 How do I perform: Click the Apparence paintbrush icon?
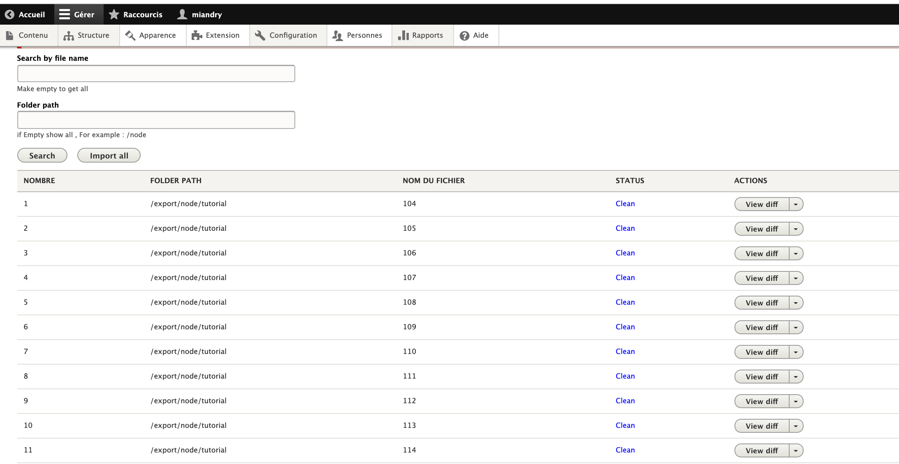pyautogui.click(x=130, y=36)
